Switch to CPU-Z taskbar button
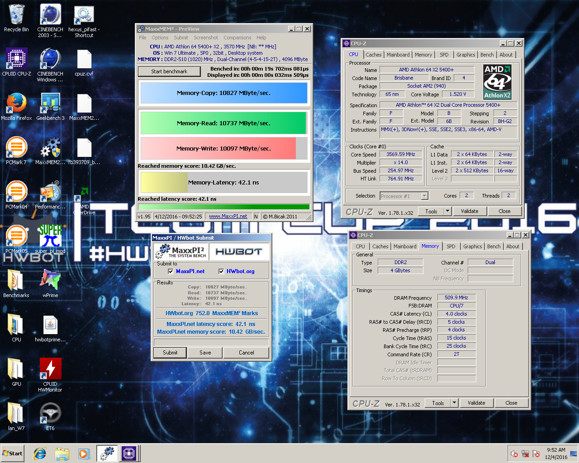The image size is (579, 463). pos(129,454)
